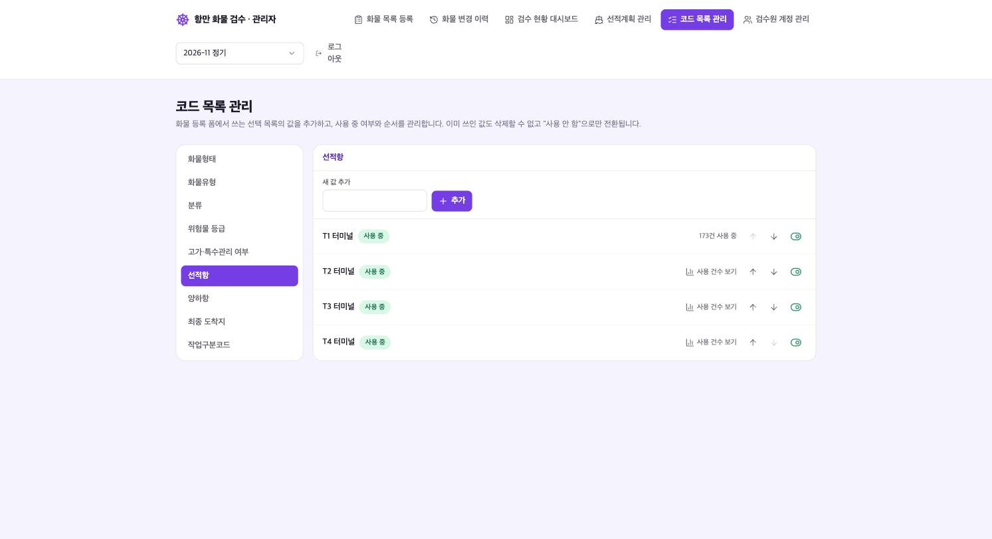The height and width of the screenshot is (539, 992).
Task: Select 고가·특수관리 여부 category
Action: pos(240,252)
